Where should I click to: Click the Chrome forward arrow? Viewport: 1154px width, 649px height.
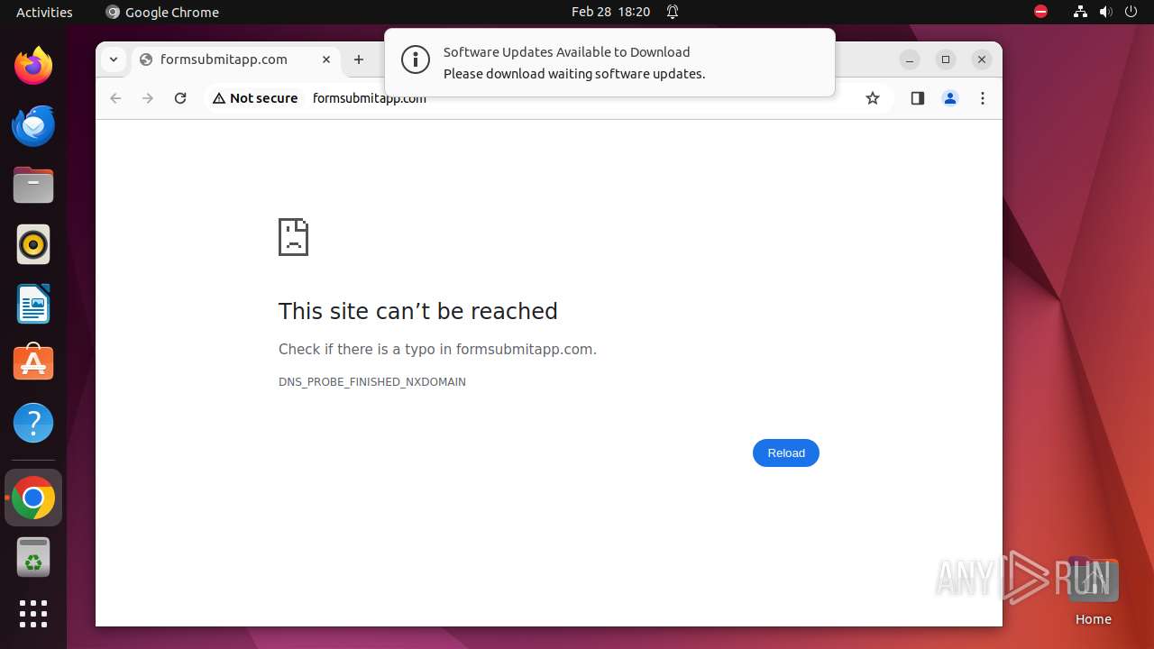[148, 98]
